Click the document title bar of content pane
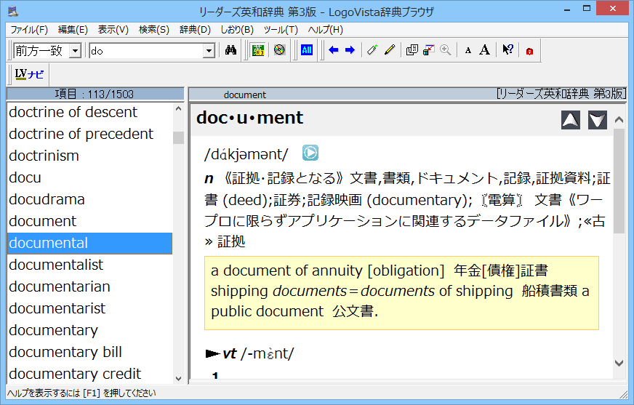The image size is (634, 405). point(407,95)
